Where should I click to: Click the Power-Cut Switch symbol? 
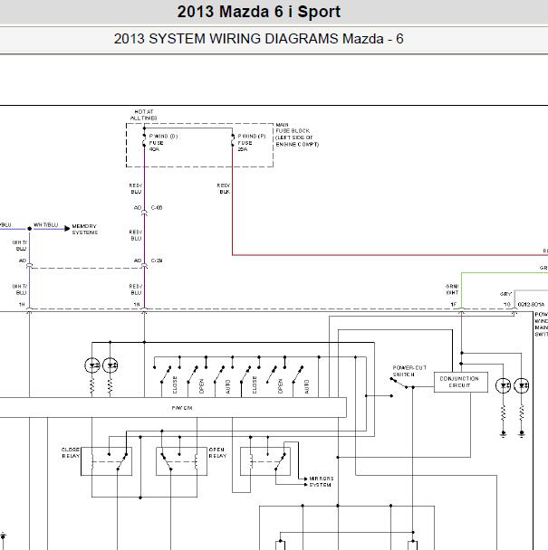coord(402,383)
